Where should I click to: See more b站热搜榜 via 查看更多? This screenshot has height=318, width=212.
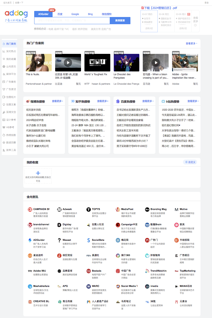[x=193, y=101]
